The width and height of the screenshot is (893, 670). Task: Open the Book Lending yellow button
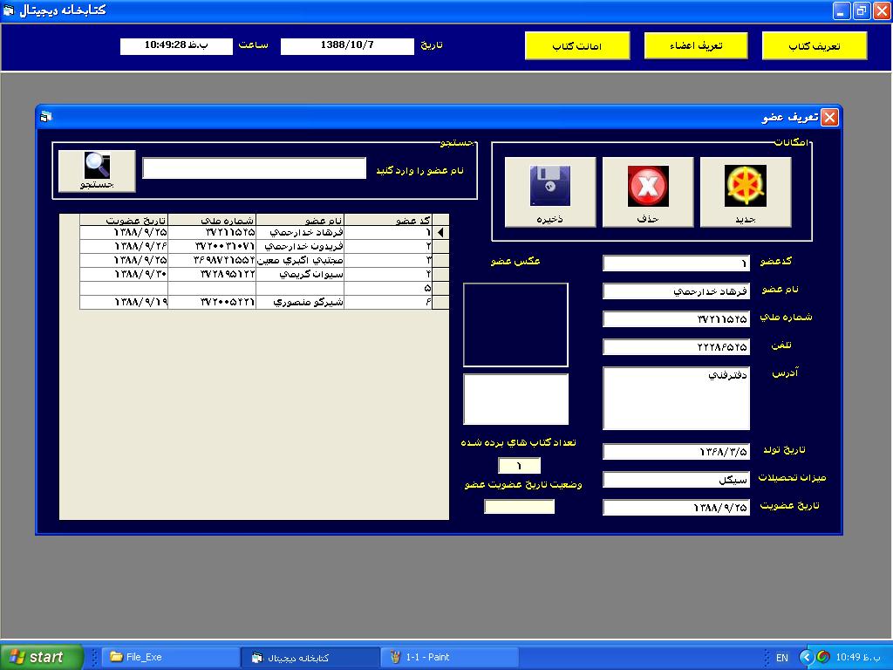(576, 46)
